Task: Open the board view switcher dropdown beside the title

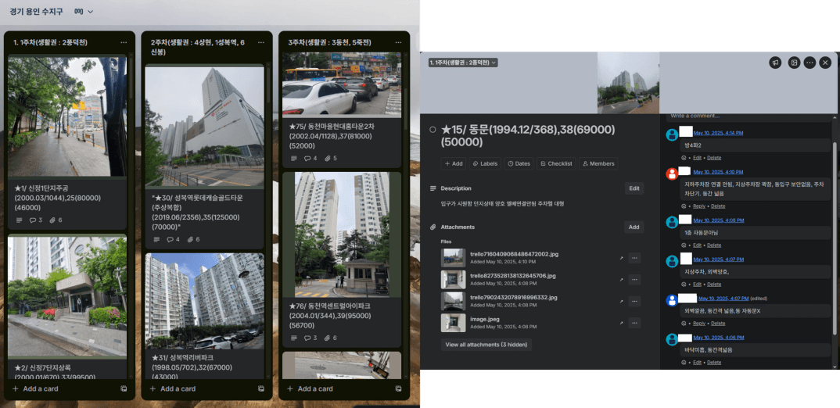Action: click(x=84, y=12)
